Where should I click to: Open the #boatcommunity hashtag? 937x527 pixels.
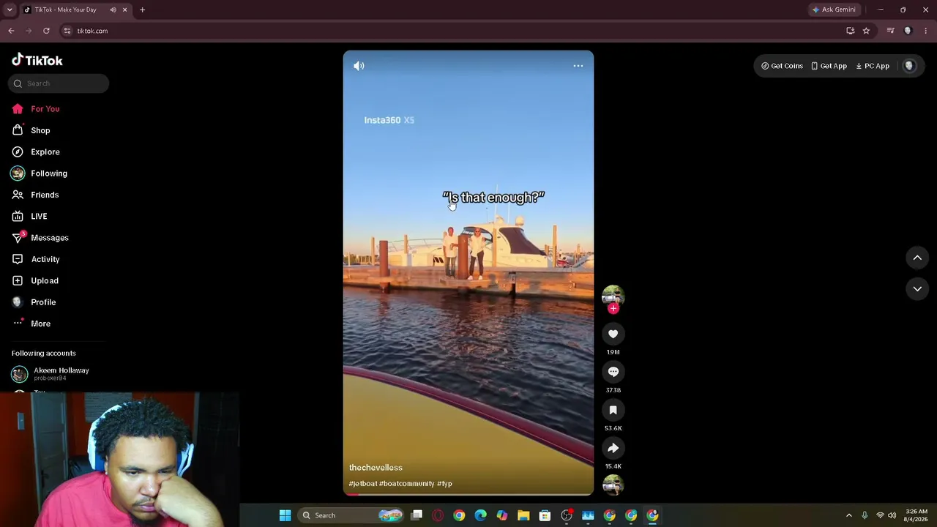click(x=406, y=484)
